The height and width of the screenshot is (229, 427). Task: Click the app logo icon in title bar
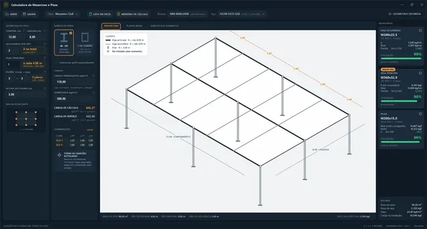click(5, 5)
